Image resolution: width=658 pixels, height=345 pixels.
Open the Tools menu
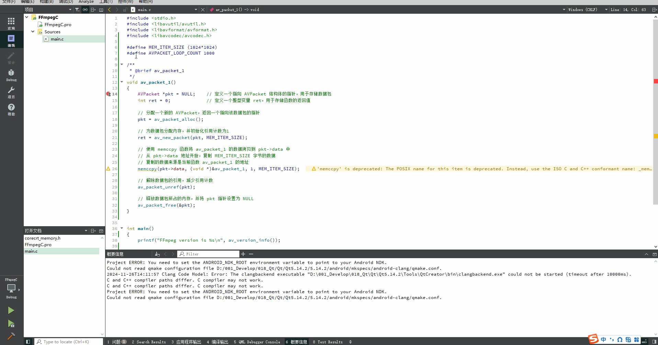106,2
